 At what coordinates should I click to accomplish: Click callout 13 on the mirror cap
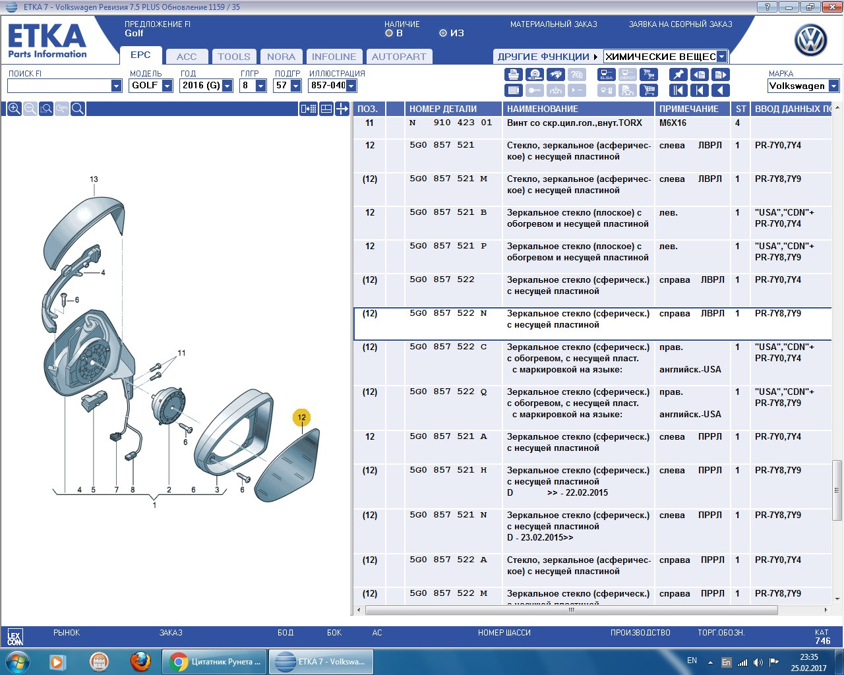click(x=94, y=179)
